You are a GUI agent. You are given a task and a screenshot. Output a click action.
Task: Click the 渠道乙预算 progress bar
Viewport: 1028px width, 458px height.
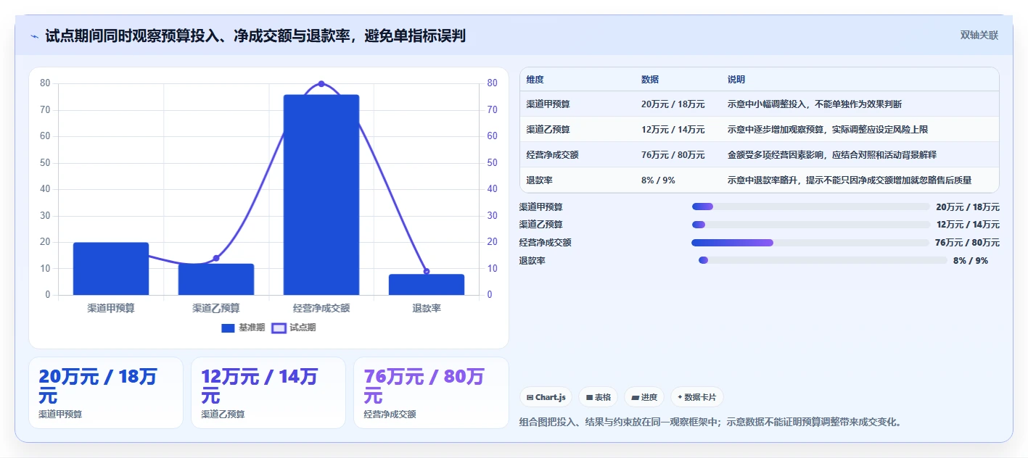click(810, 225)
